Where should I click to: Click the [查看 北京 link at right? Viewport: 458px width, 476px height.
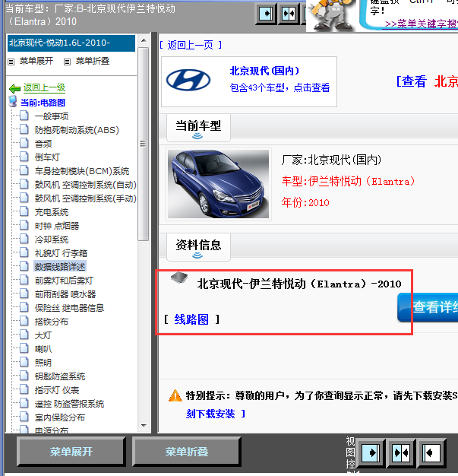(x=427, y=81)
